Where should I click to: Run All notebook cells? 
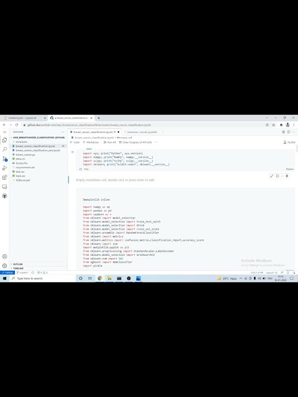point(110,142)
